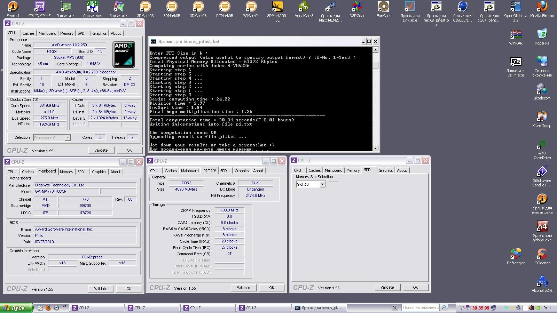Viewport: 557px width, 313px height.
Task: Click the GA-MA770T-UD3P model field
Action: tap(66, 191)
